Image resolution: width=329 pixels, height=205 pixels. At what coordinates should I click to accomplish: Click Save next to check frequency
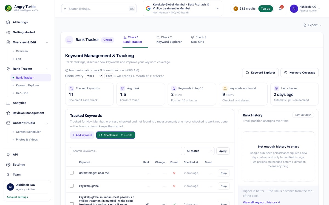[x=109, y=76]
